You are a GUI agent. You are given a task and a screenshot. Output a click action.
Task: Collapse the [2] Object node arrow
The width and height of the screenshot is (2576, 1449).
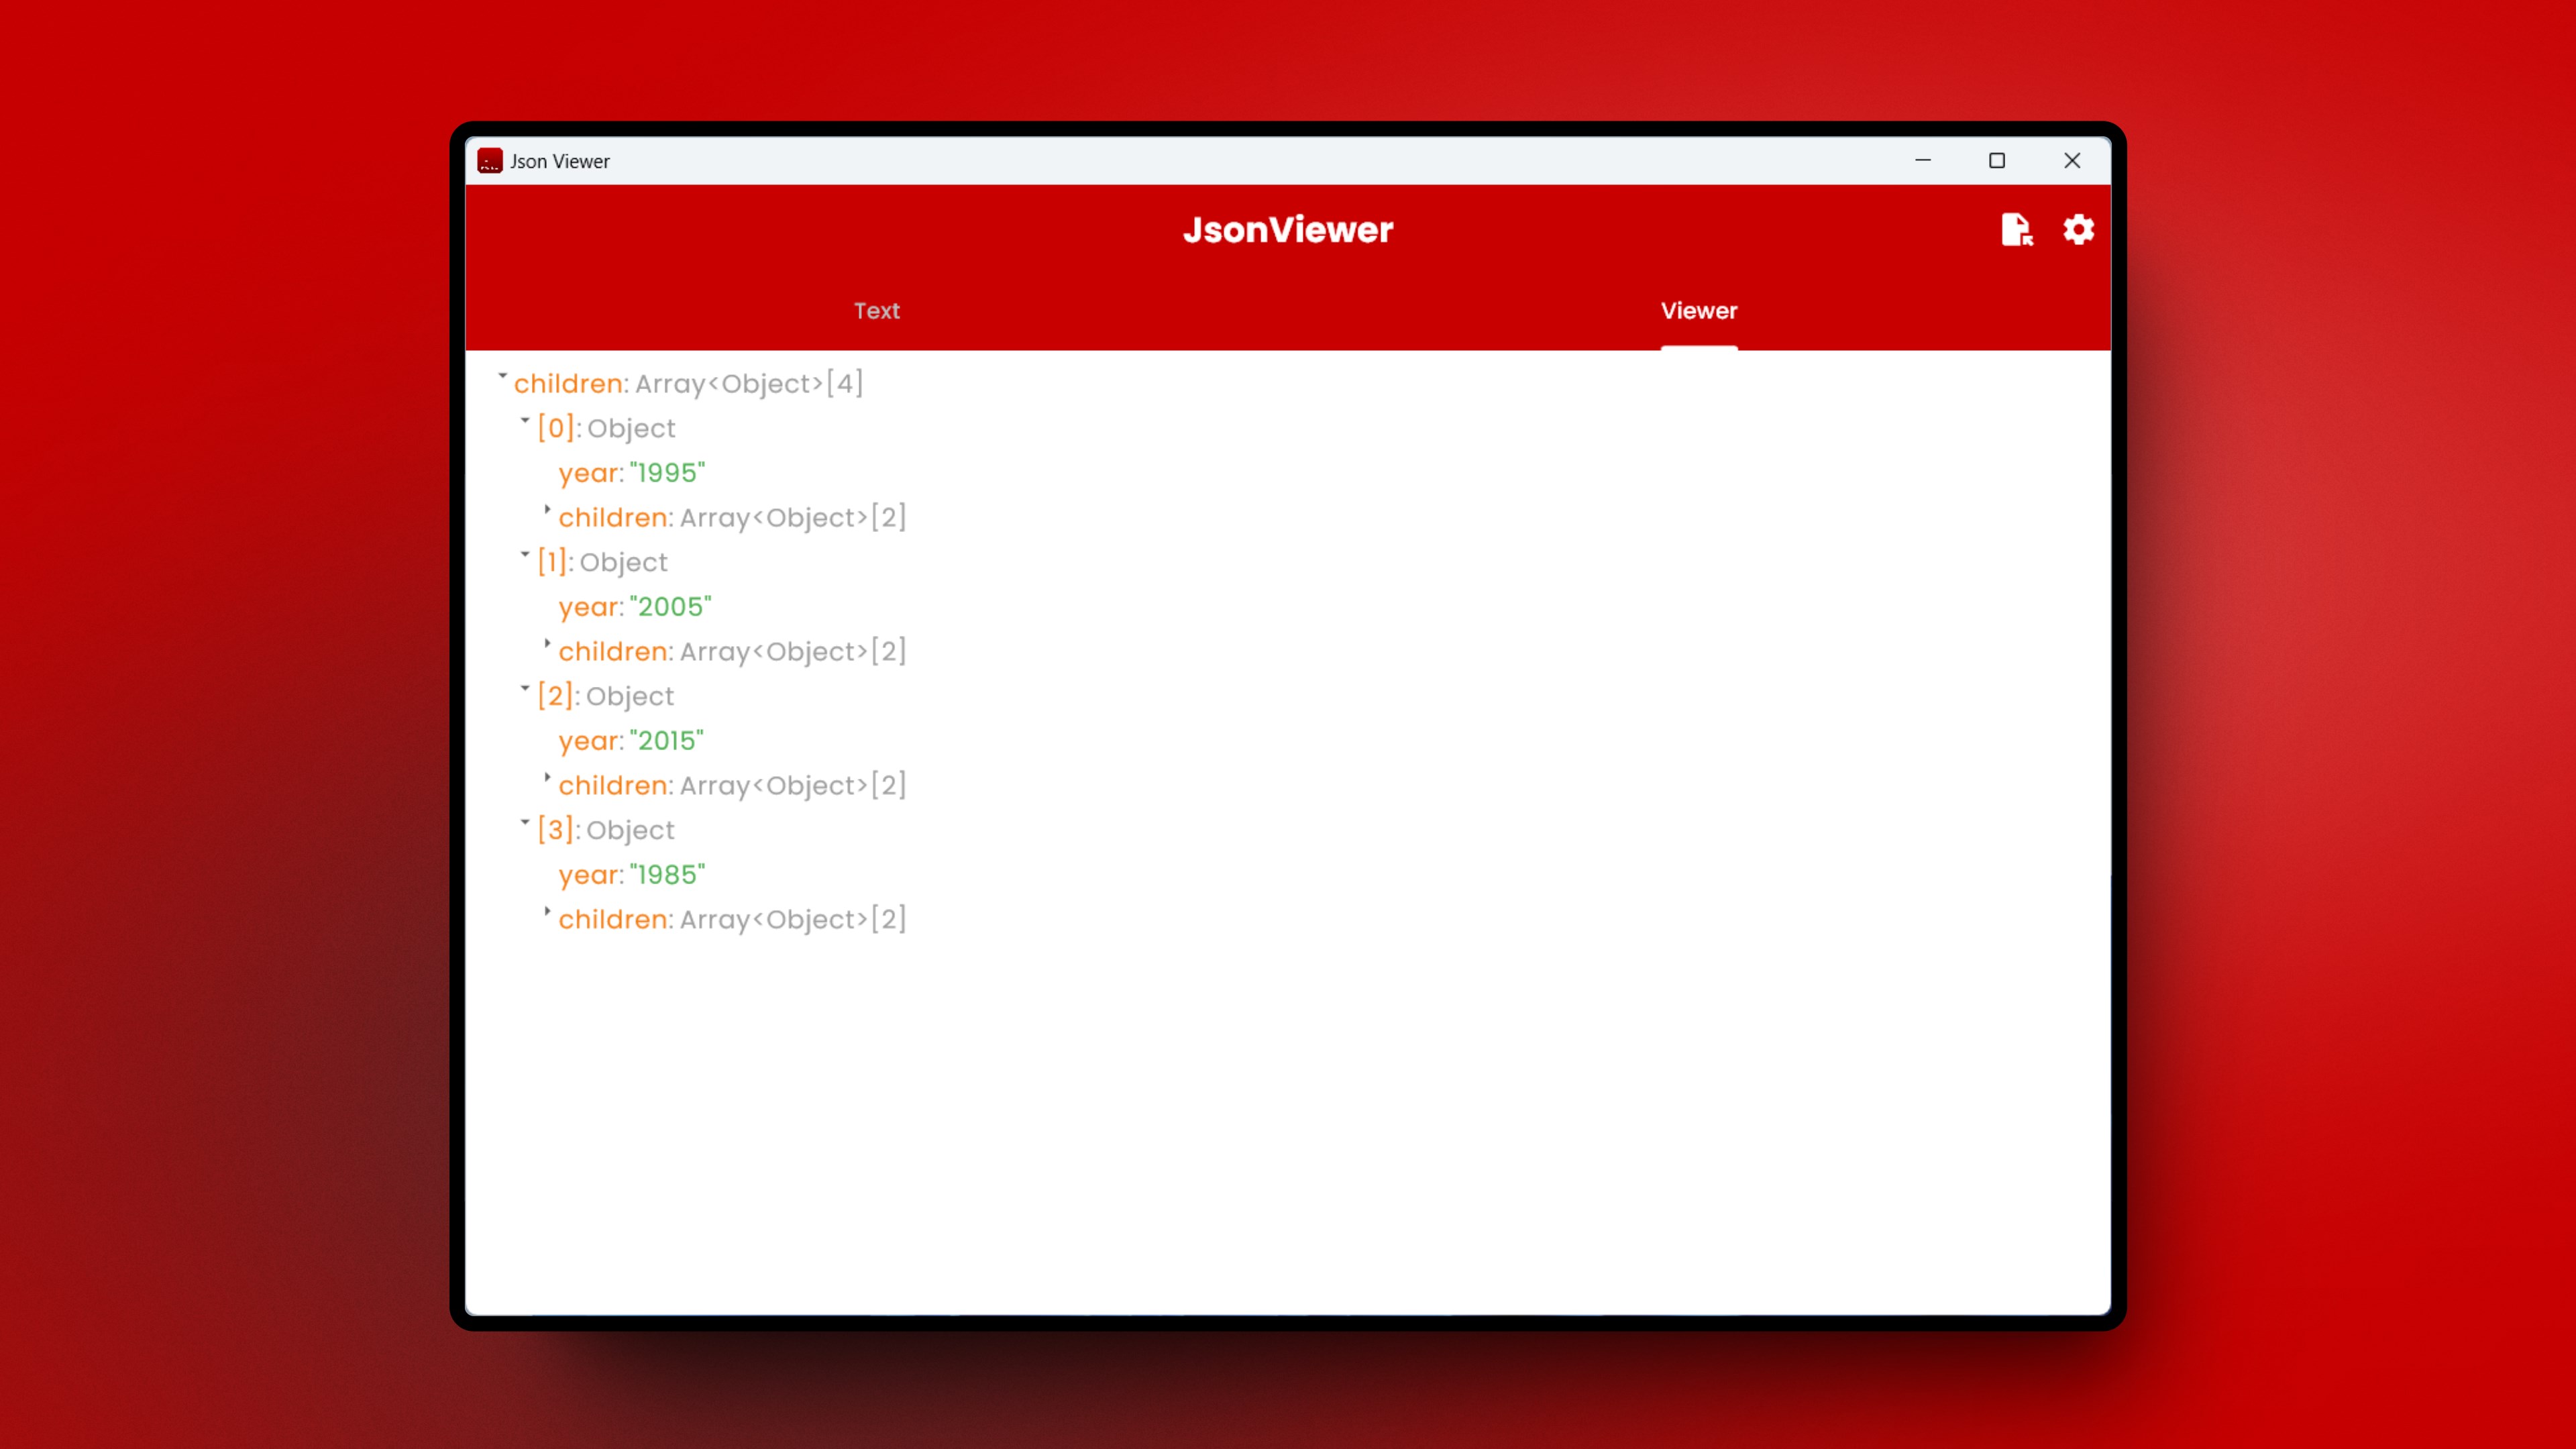[x=525, y=689]
